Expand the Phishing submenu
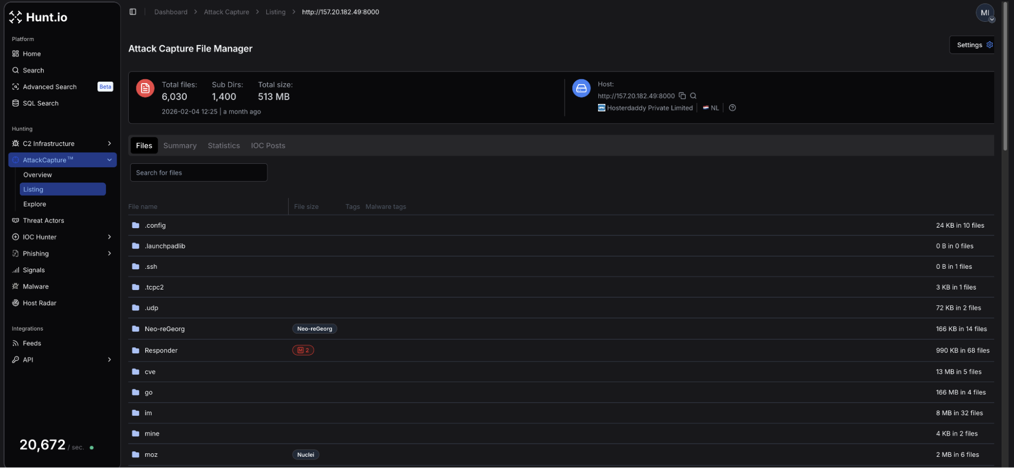This screenshot has height=468, width=1014. pyautogui.click(x=109, y=254)
